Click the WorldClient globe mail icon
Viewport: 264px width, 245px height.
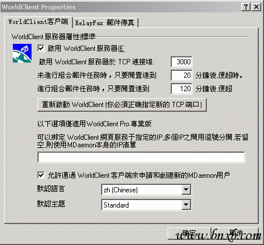(x=22, y=53)
